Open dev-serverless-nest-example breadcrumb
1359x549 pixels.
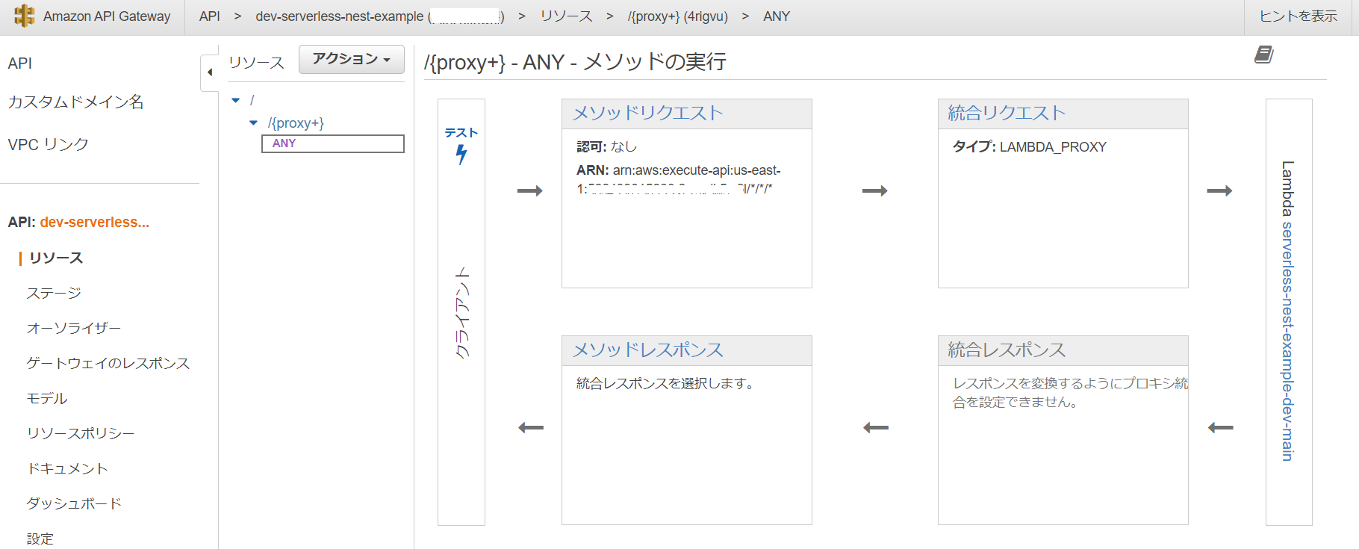tap(379, 16)
